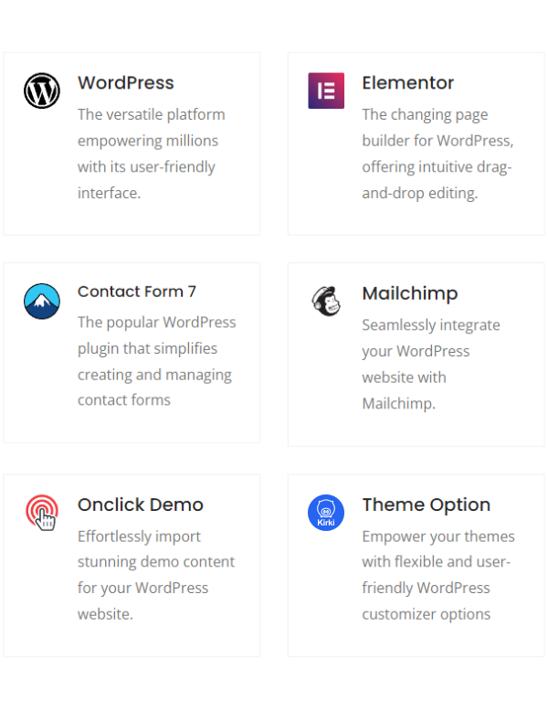The image size is (548, 722).
Task: Select the Contact Form 7 title
Action: point(137,292)
